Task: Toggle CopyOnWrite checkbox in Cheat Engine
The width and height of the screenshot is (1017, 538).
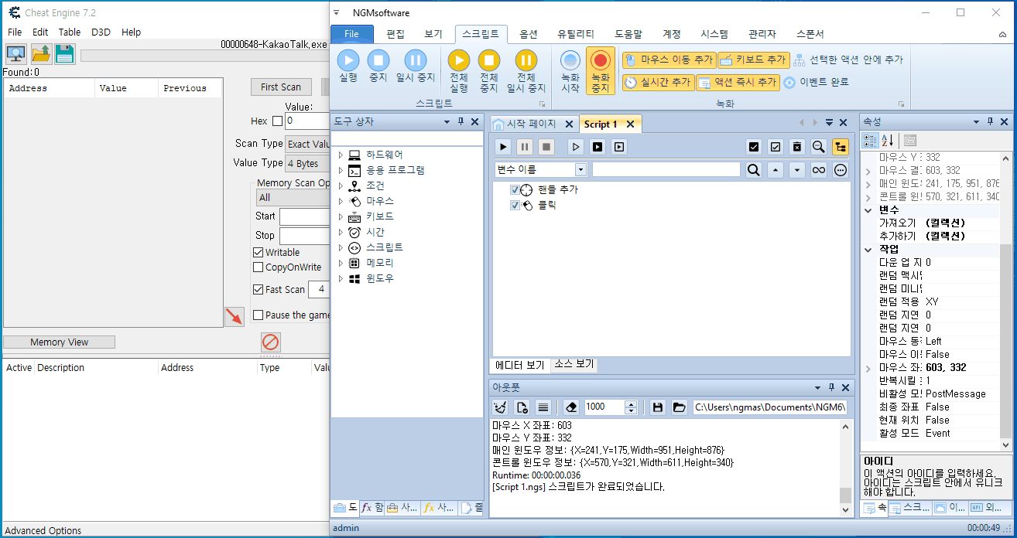Action: 259,267
